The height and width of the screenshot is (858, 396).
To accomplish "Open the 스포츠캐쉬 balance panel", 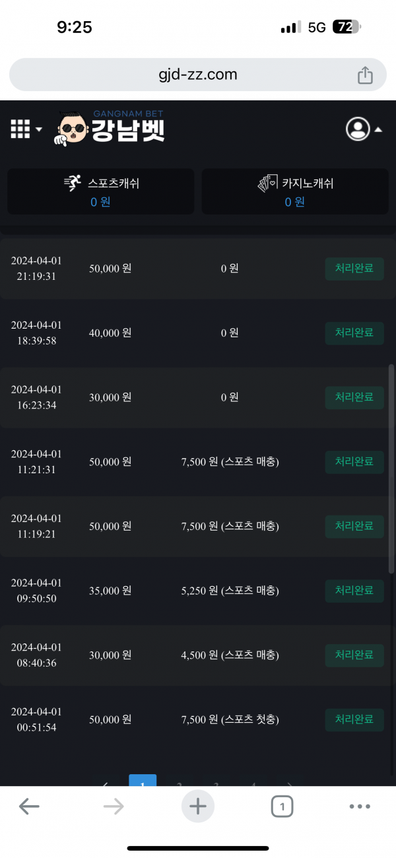I will (101, 191).
